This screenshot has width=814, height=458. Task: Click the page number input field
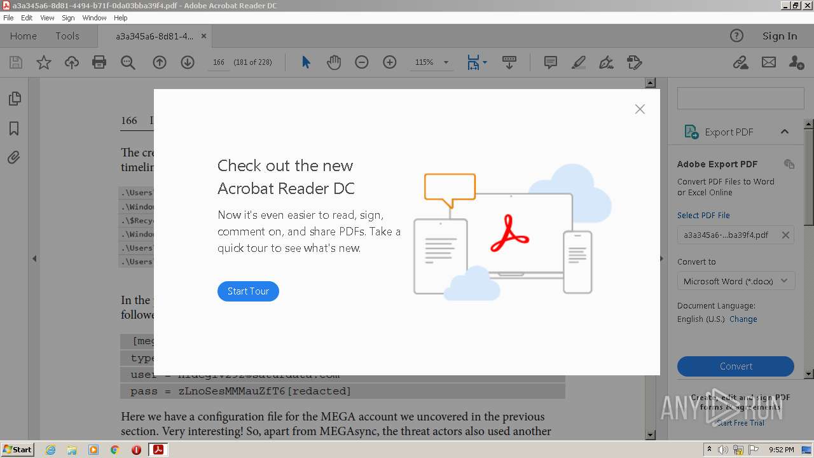(x=219, y=62)
